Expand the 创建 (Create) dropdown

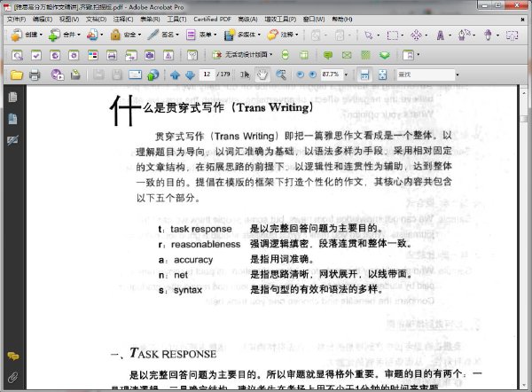pos(41,35)
